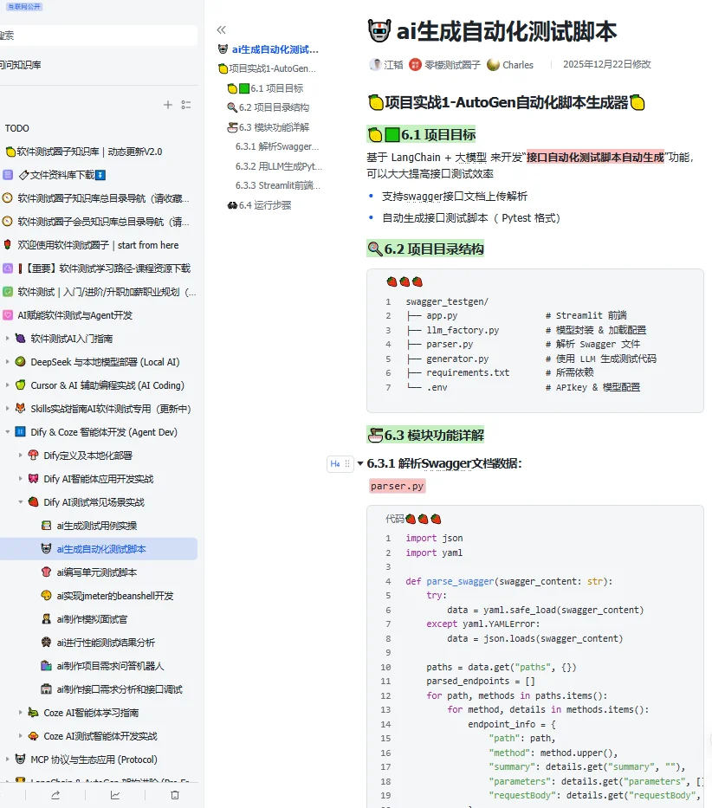Screen dimensions: 712x808
Task: Collapse the 6.3.1 解析Swagger文档数据 heading
Action: pyautogui.click(x=360, y=463)
